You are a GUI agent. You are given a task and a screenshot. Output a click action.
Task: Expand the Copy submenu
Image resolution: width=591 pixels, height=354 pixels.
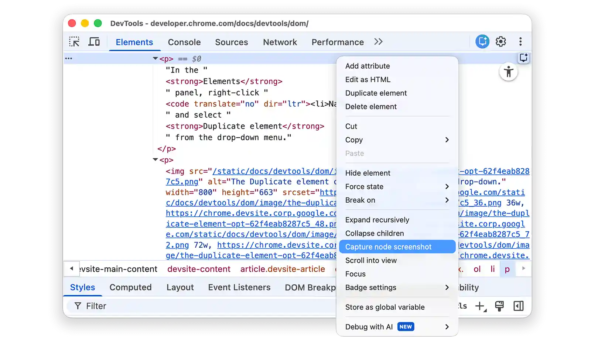tap(397, 140)
